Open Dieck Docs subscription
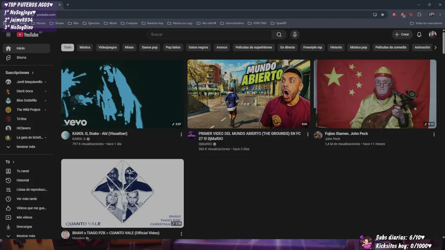The image size is (445, 250). click(26, 91)
